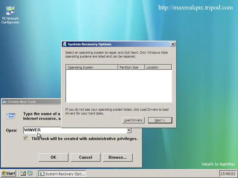Confirm Create New Task with OK

coord(54,158)
